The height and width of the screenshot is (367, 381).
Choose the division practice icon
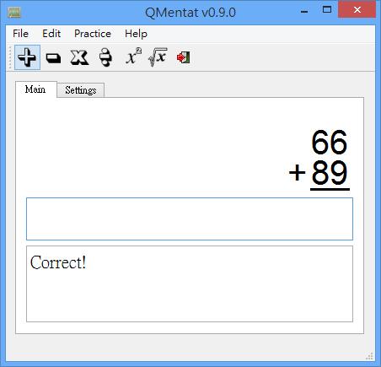coord(106,57)
